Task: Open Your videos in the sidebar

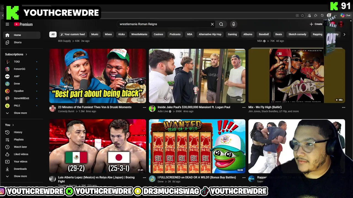Action: pyautogui.click(x=22, y=161)
